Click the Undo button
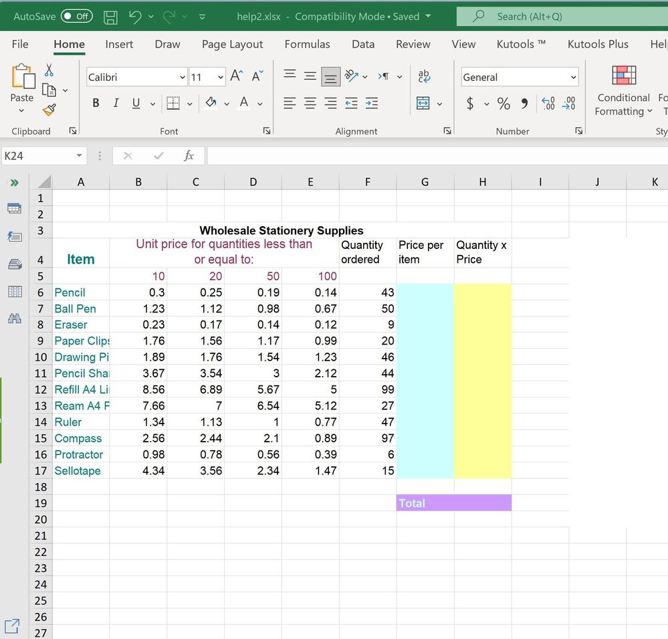This screenshot has width=668, height=639. 137,15
